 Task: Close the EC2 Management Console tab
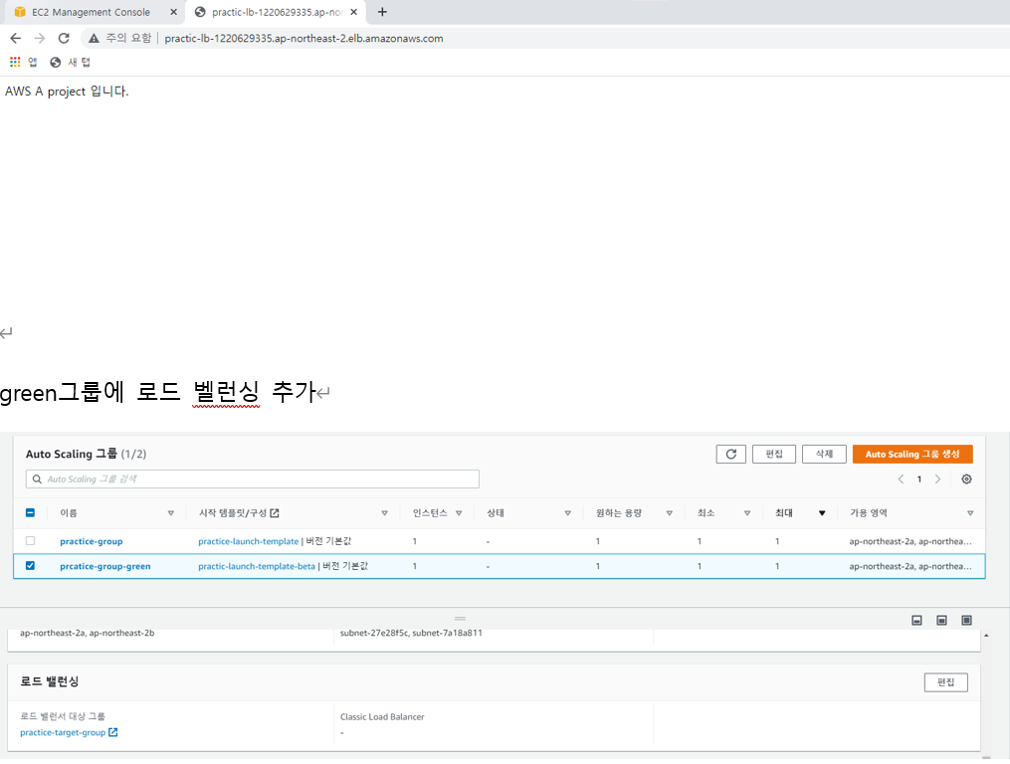(x=173, y=12)
